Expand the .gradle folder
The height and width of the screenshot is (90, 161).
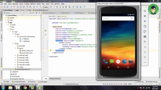(x=6, y=18)
